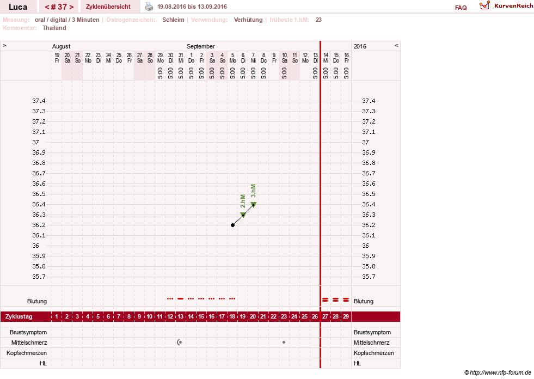This screenshot has height=379, width=534.
Task: Click the Zyklustag row label
Action: [19, 316]
